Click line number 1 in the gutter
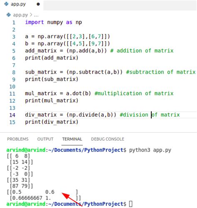The width and height of the screenshot is (197, 208). point(14,22)
